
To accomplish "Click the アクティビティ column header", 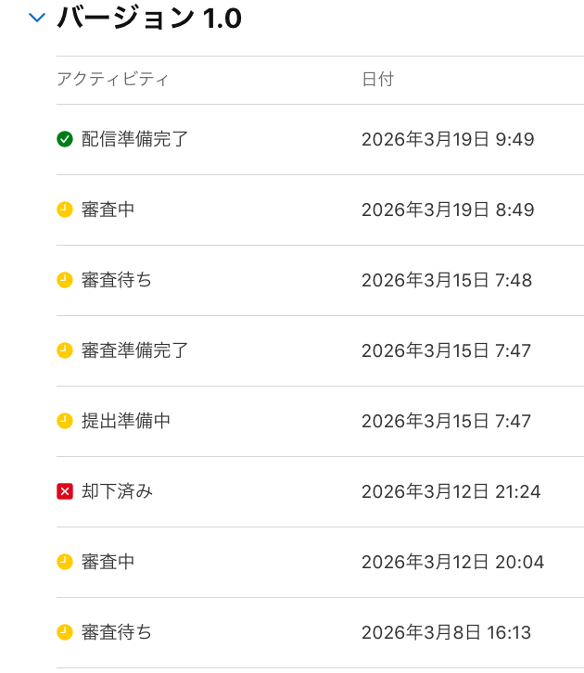I will pyautogui.click(x=113, y=79).
